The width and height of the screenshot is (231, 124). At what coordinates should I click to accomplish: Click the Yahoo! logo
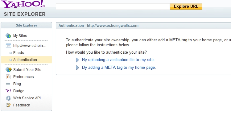pos(23,4)
